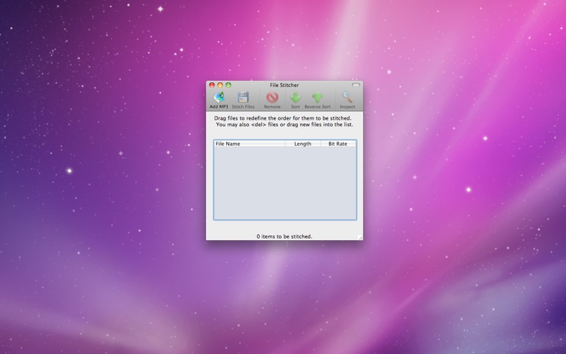Open Inspect with the magnifying glass icon
The height and width of the screenshot is (354, 566).
347,97
